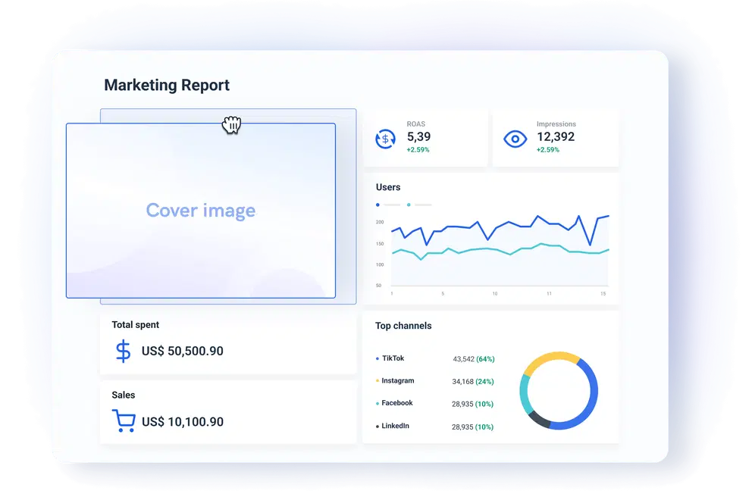The image size is (752, 497).
Task: Click the Marketing Report title
Action: [167, 85]
